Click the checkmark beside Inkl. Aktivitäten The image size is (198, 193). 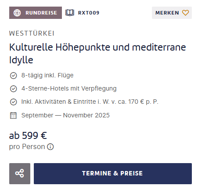(x=13, y=102)
